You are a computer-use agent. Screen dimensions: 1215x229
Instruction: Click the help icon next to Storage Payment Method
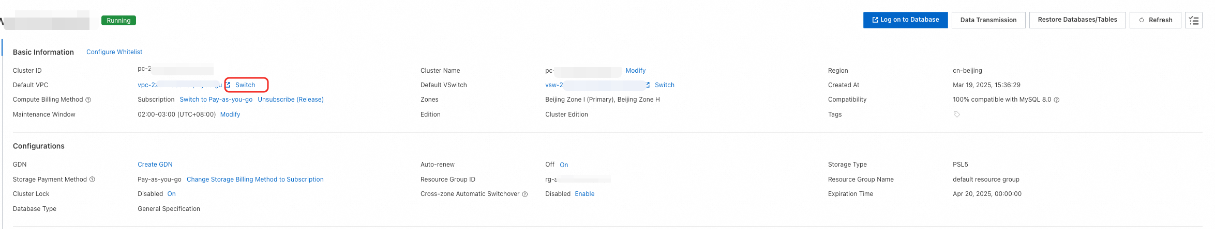pos(93,179)
